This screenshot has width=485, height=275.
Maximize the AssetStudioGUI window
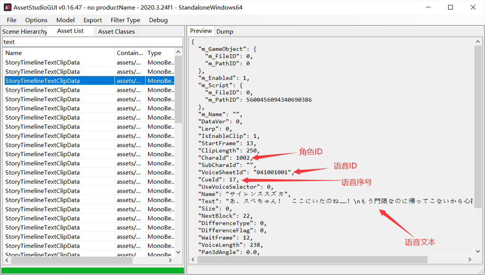[x=450, y=7]
